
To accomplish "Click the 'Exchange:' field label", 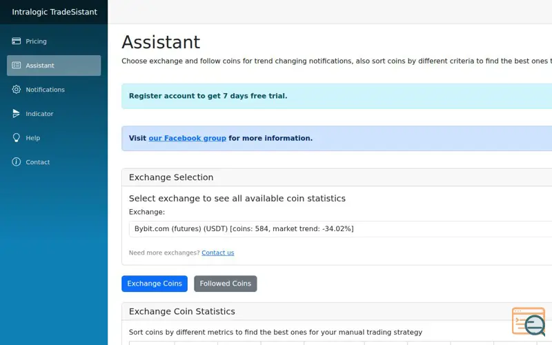I will pos(147,213).
